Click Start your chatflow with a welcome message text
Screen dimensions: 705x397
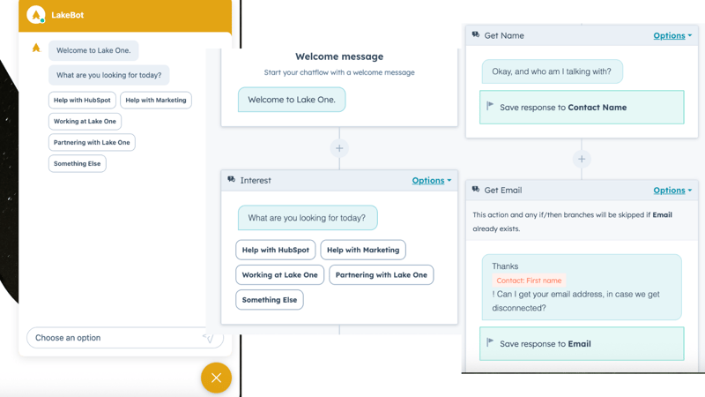pos(339,72)
